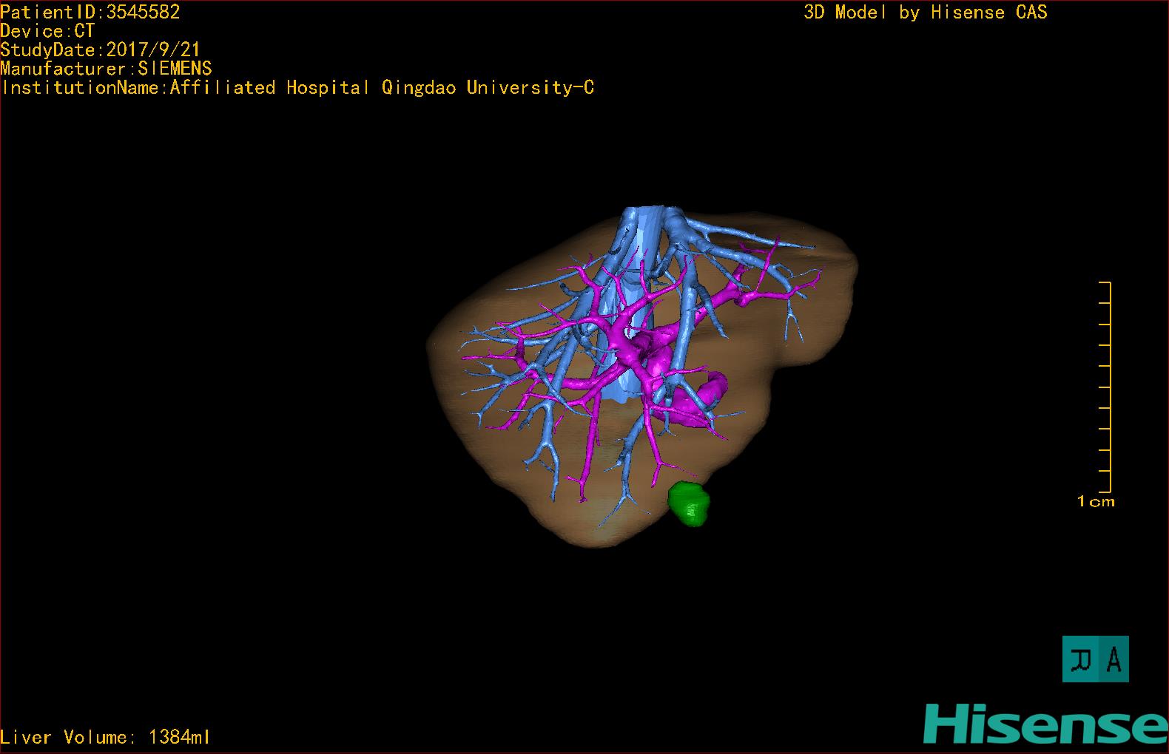
Task: Select the InstitutionName overlay text
Action: point(297,88)
